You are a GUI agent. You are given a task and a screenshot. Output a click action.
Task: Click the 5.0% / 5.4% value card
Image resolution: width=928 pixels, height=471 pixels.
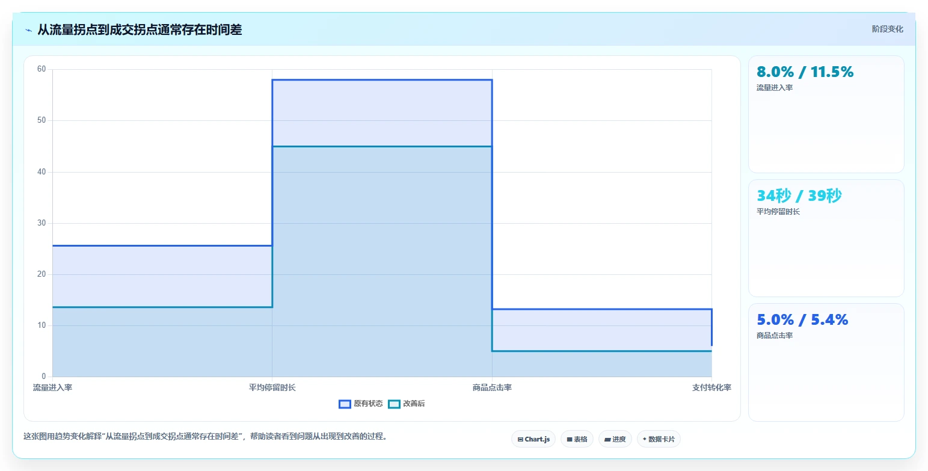click(x=826, y=362)
